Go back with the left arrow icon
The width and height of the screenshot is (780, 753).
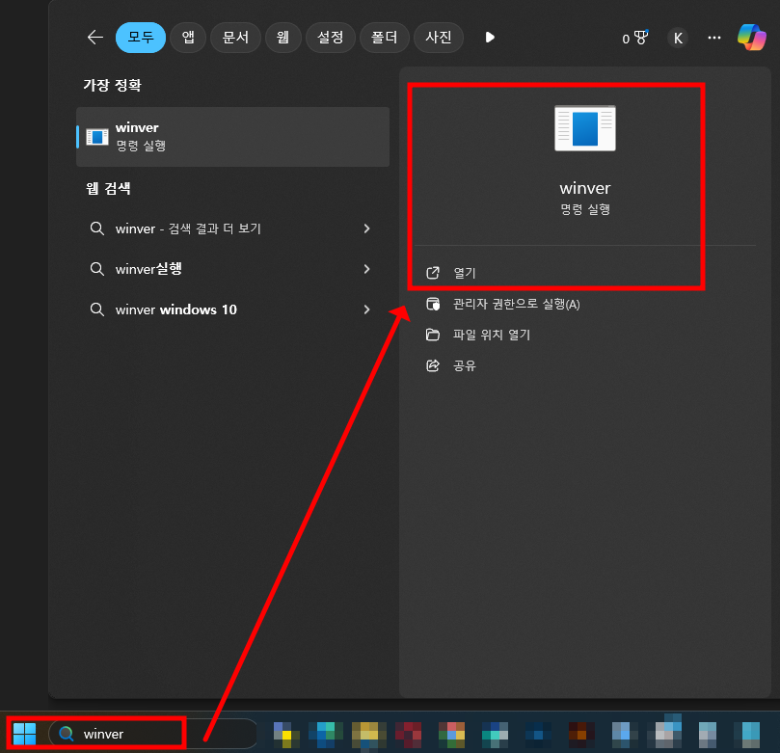point(95,38)
